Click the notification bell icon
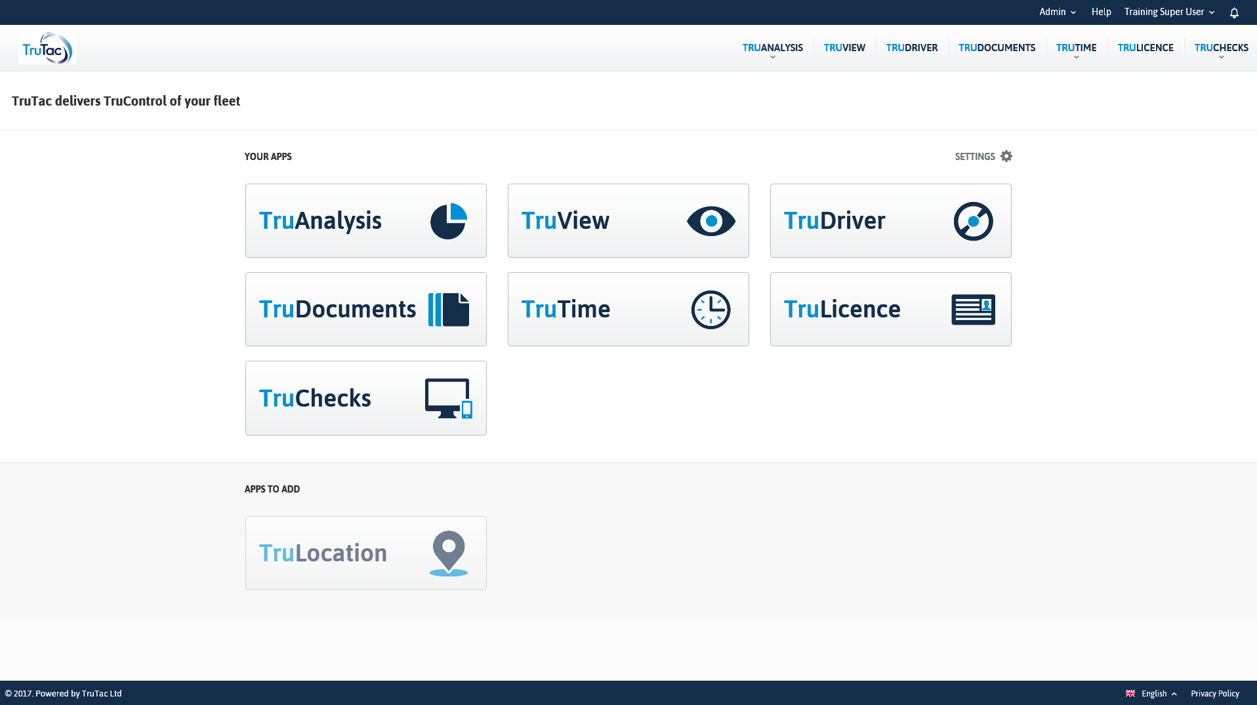This screenshot has height=705, width=1257. (1234, 12)
